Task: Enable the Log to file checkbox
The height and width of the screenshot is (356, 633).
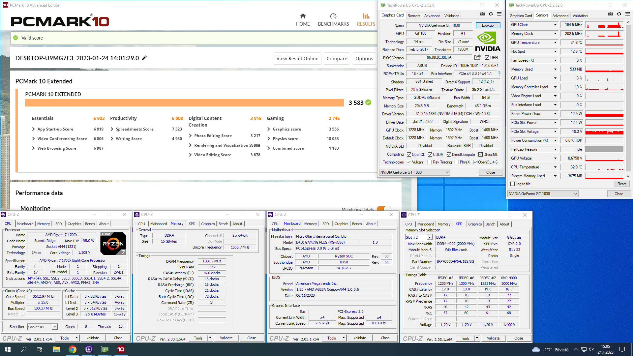Action: (x=512, y=184)
